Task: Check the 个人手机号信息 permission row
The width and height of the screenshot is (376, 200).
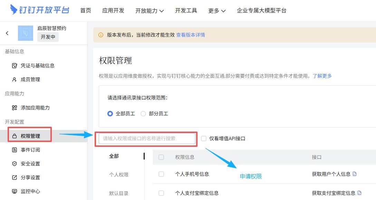Action: [161, 174]
